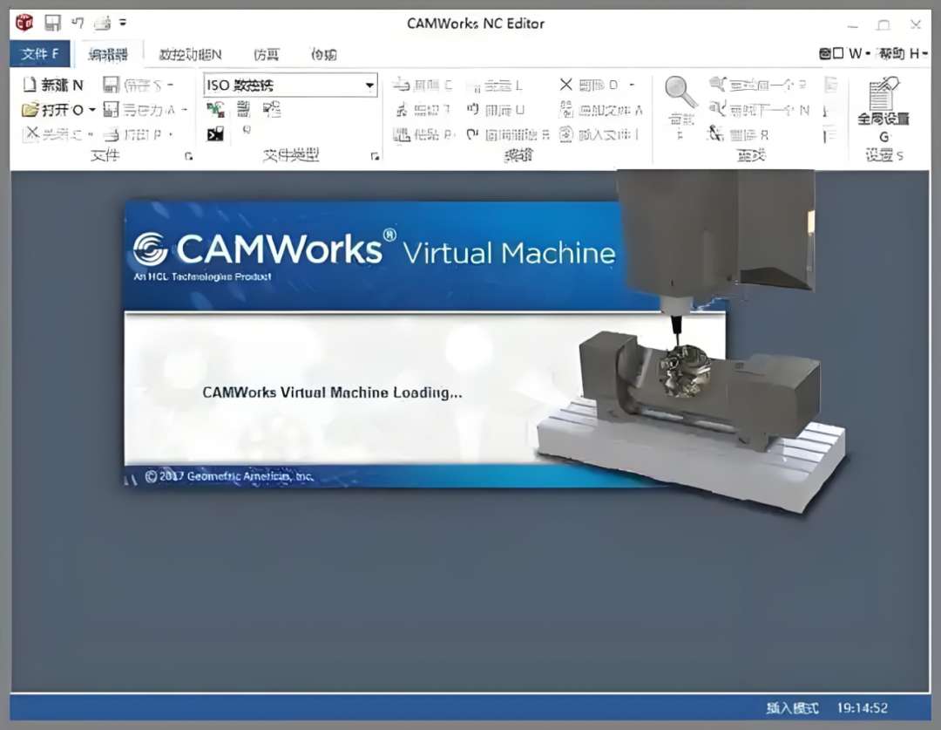Image resolution: width=941 pixels, height=730 pixels.
Task: Expand the Save S dropdown arrow
Action: pyautogui.click(x=171, y=85)
